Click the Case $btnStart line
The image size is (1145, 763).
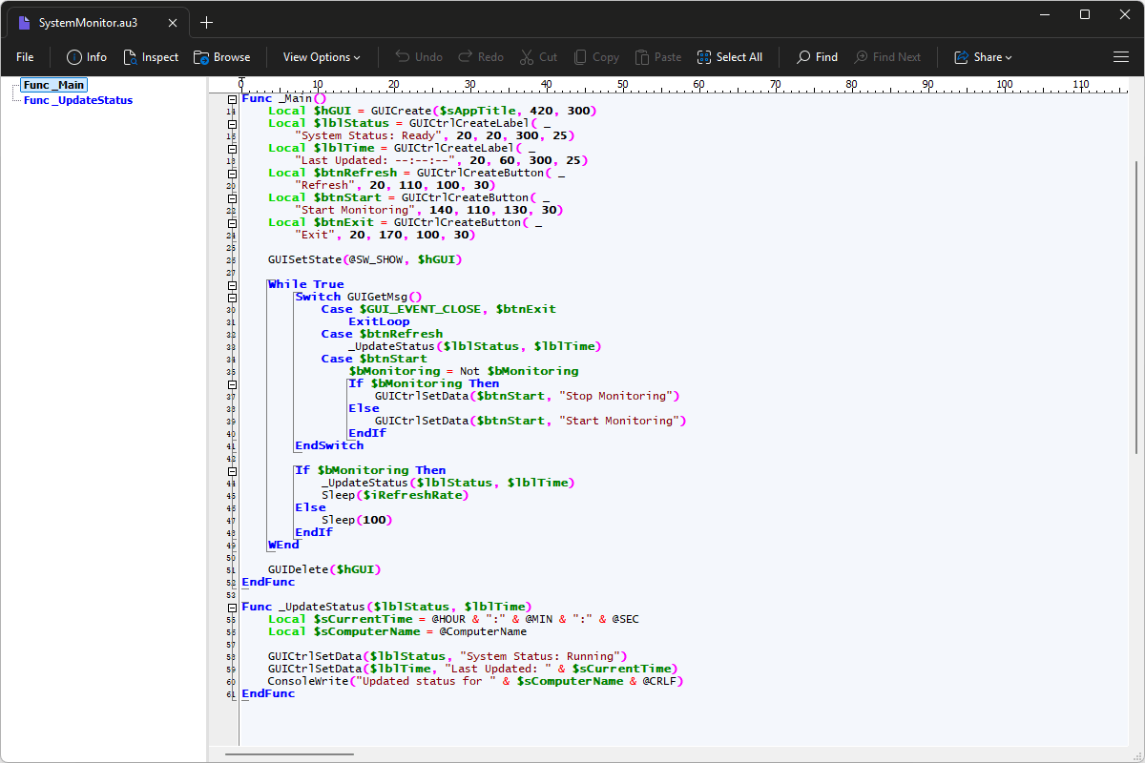[x=374, y=359]
